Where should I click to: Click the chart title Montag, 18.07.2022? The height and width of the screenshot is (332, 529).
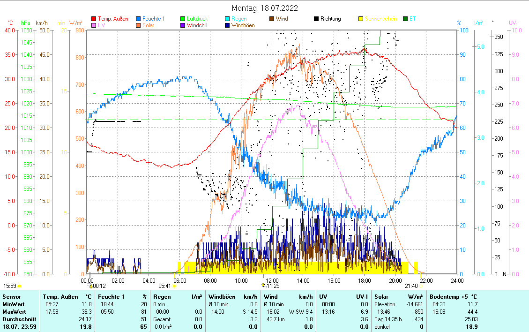[264, 8]
